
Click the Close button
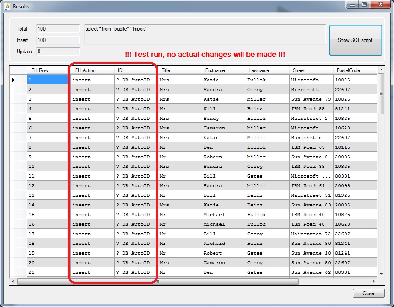coord(368,293)
